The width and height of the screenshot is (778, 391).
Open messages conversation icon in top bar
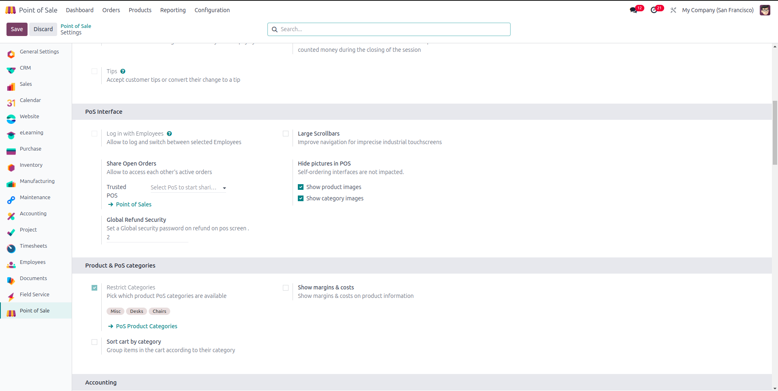coord(633,10)
